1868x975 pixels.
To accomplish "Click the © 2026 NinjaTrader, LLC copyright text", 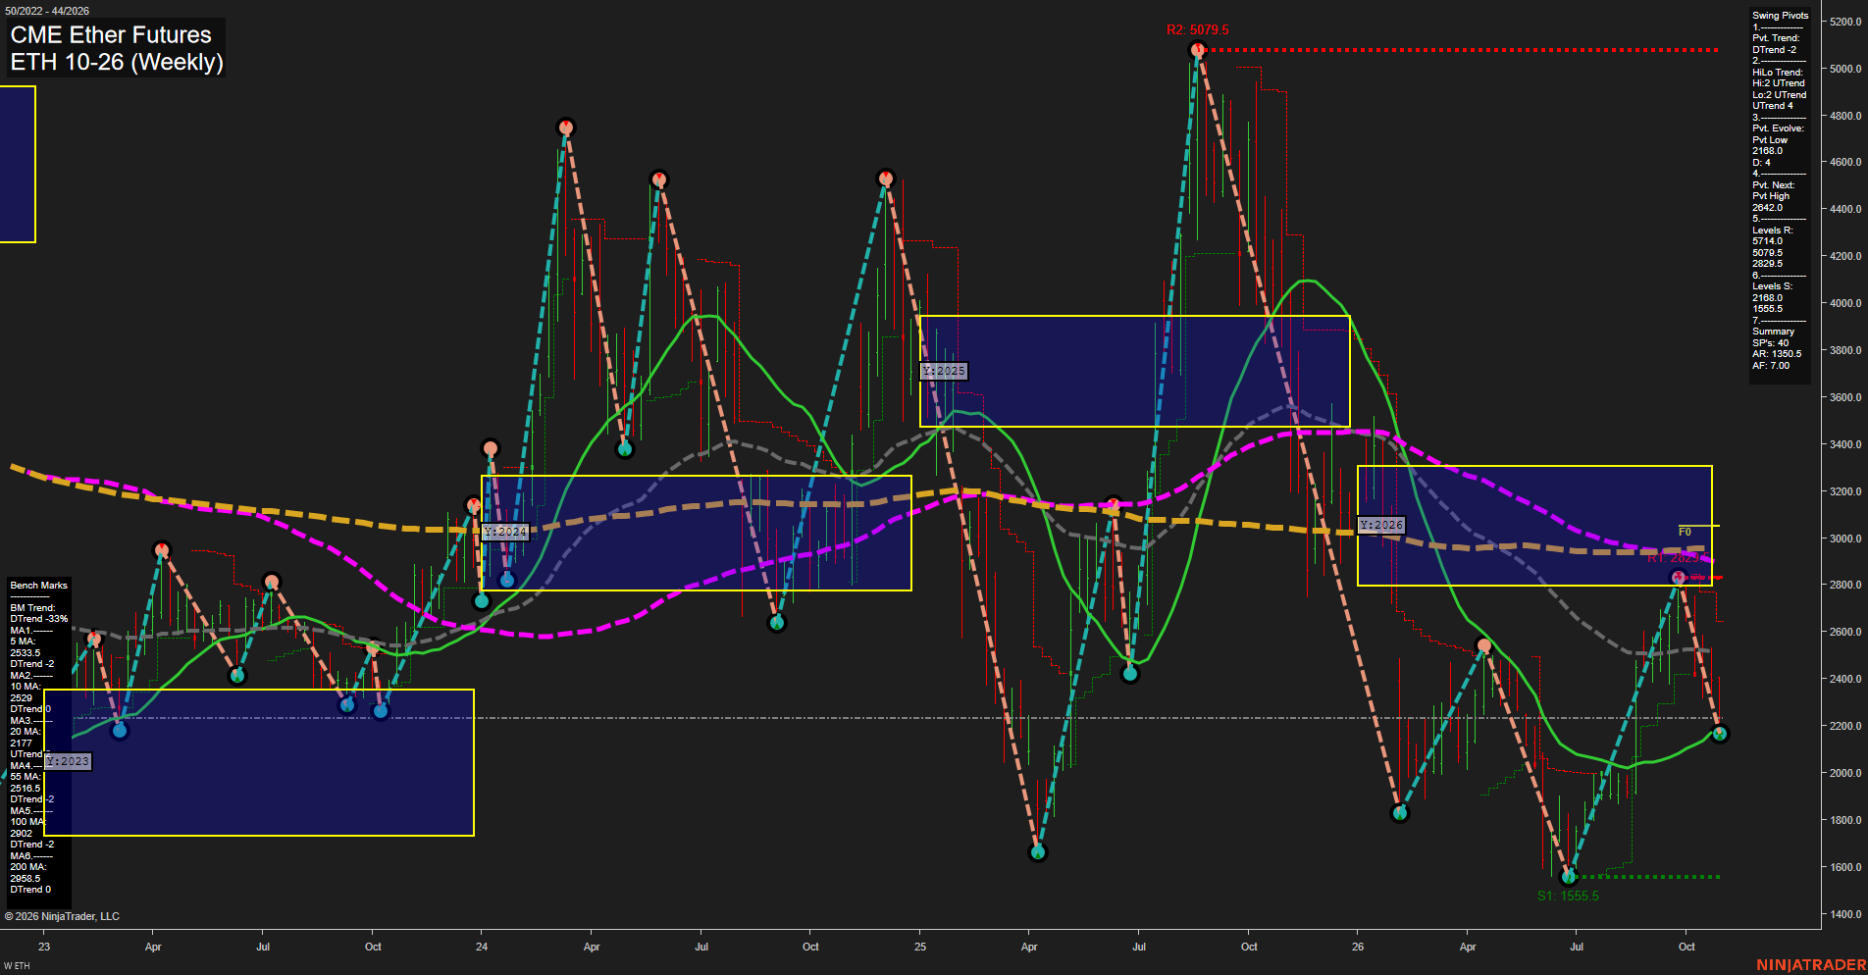I will (62, 916).
